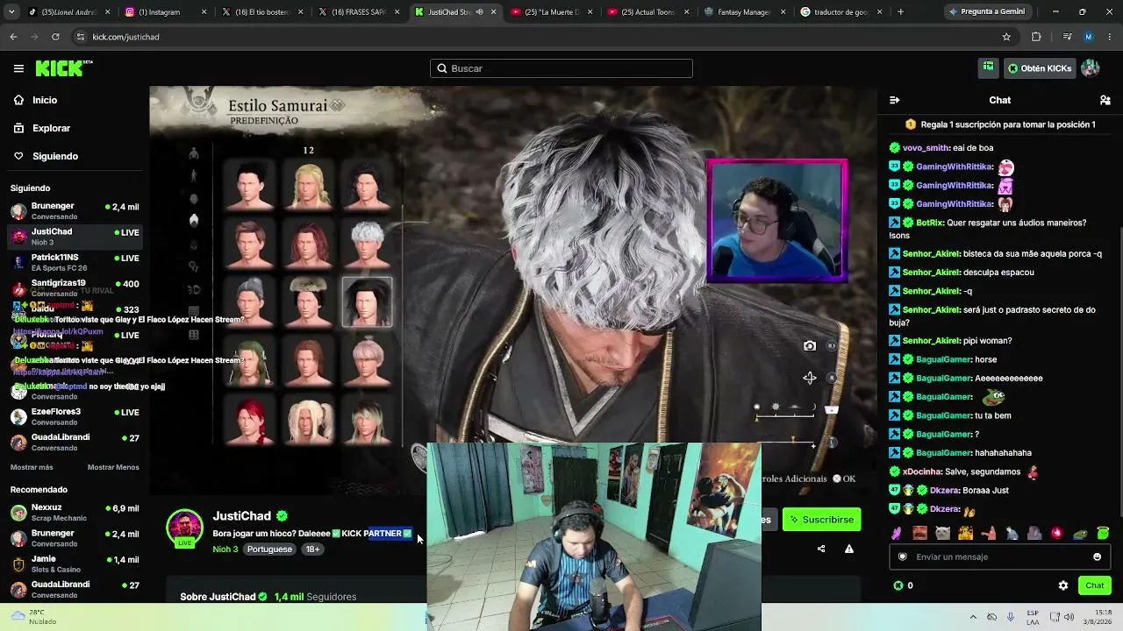Collapse the chat panel with the arrow icon
Screen dimensions: 1123x631
pos(894,100)
